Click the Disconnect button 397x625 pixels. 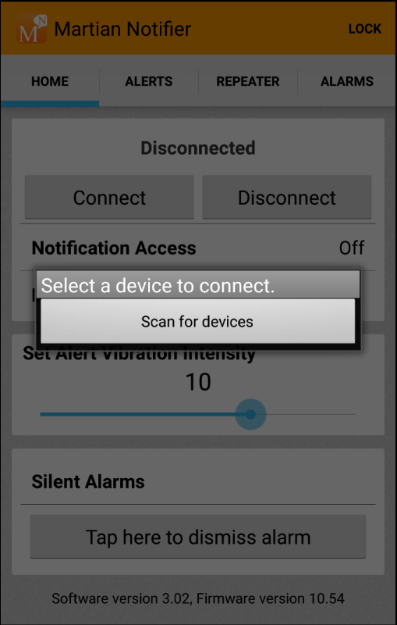pyautogui.click(x=287, y=198)
